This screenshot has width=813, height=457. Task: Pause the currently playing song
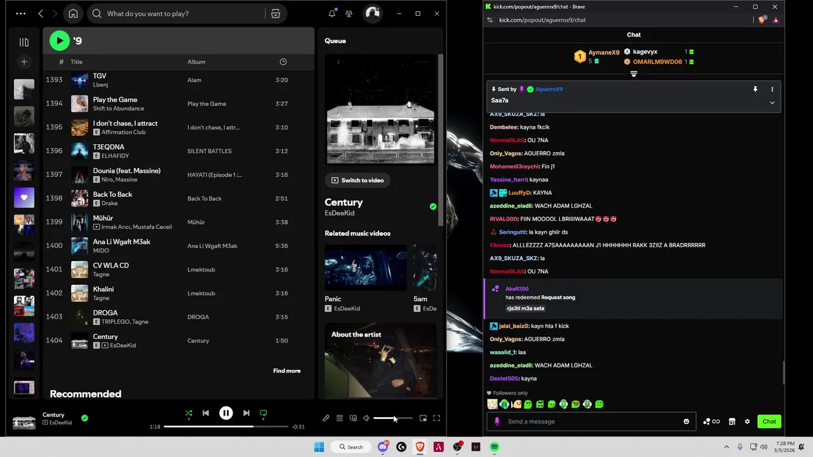(x=226, y=413)
